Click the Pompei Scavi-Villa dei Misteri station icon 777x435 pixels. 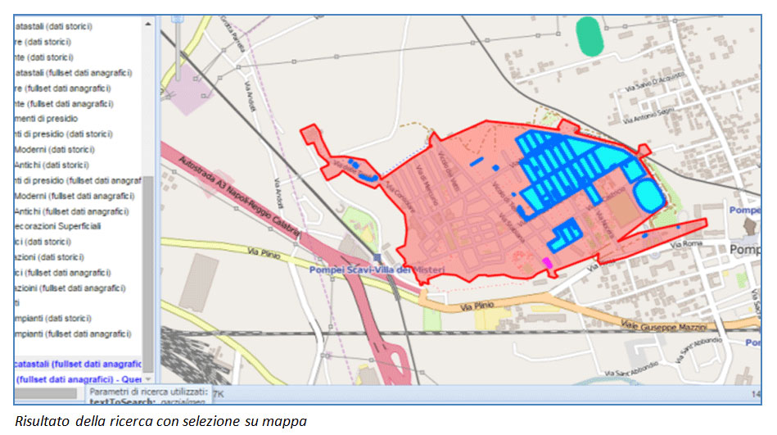[376, 257]
